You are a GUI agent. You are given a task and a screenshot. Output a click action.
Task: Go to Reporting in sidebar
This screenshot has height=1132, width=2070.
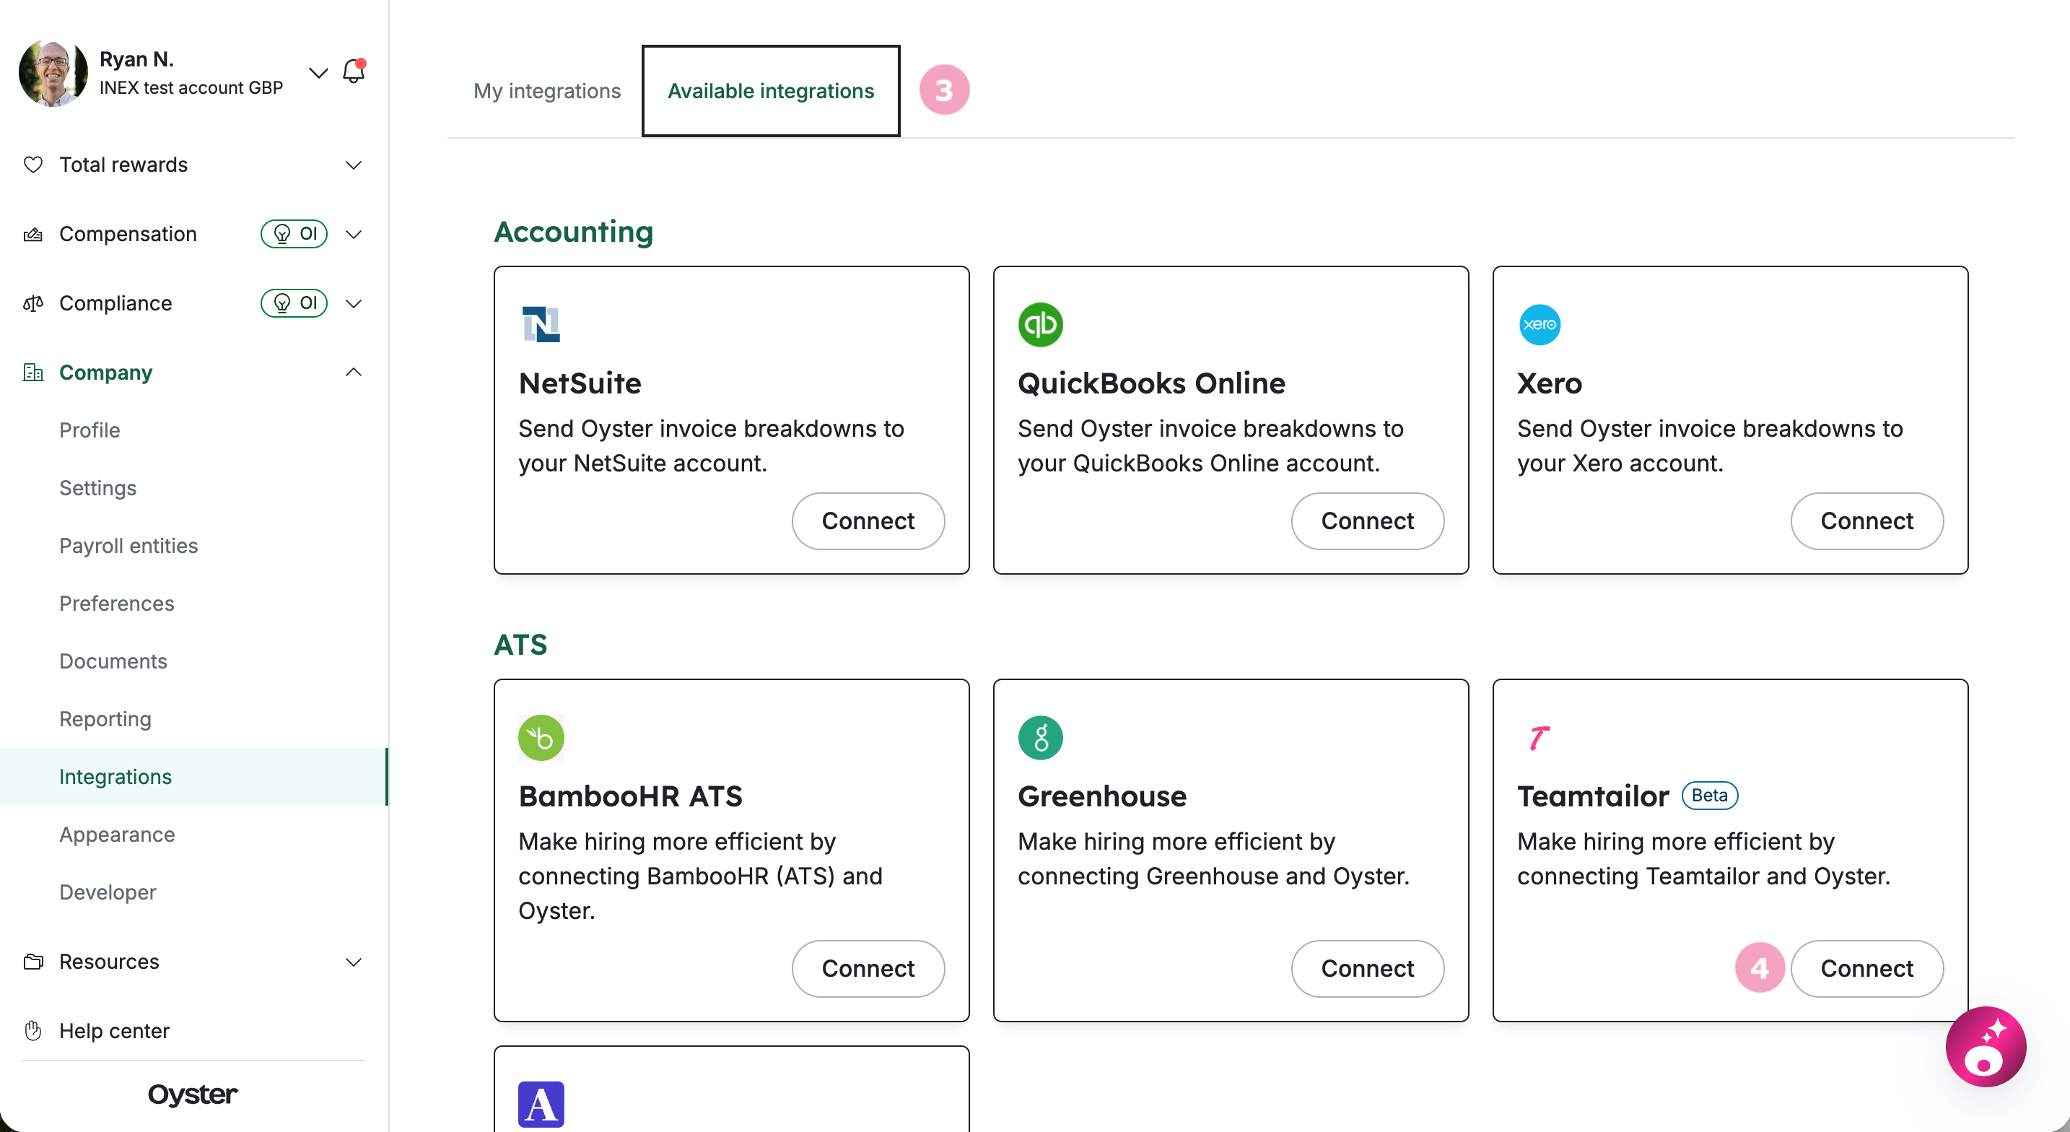(x=105, y=719)
